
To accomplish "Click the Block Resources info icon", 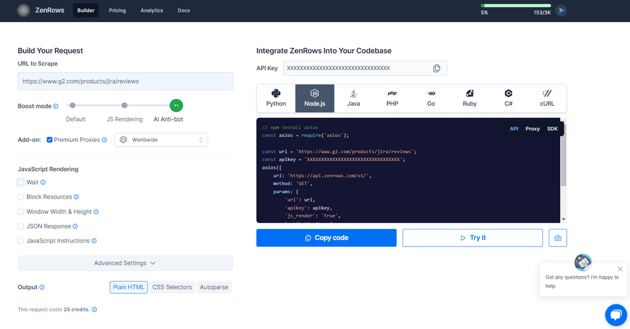I will coord(76,197).
